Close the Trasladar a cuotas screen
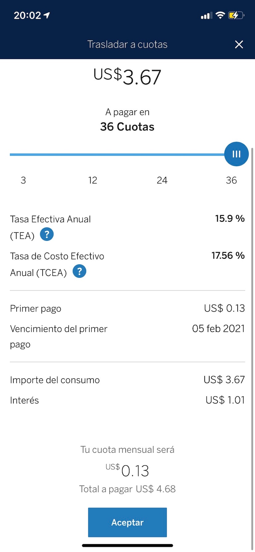This screenshot has height=552, width=255. tap(239, 45)
